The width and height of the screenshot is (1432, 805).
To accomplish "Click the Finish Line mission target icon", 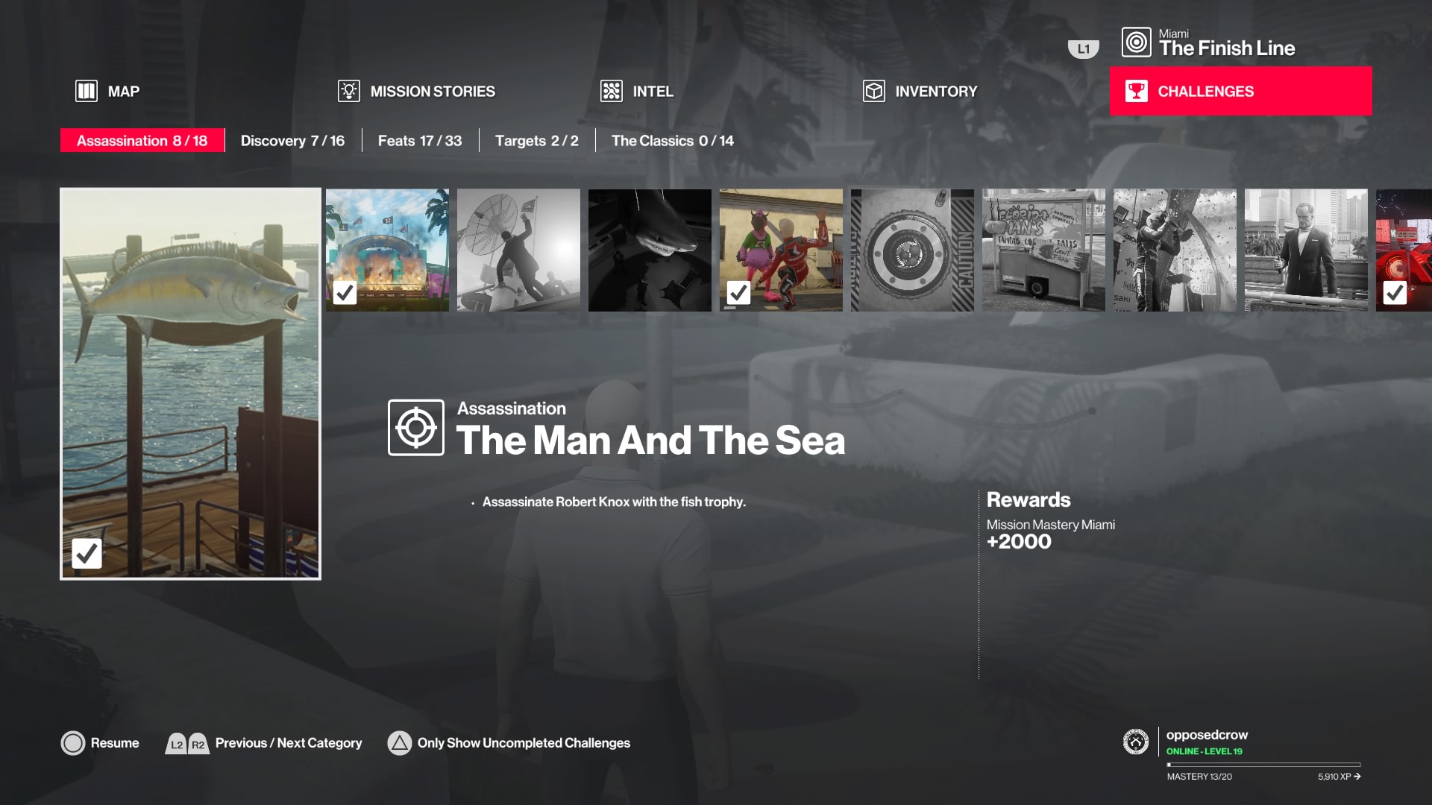I will [x=1137, y=42].
